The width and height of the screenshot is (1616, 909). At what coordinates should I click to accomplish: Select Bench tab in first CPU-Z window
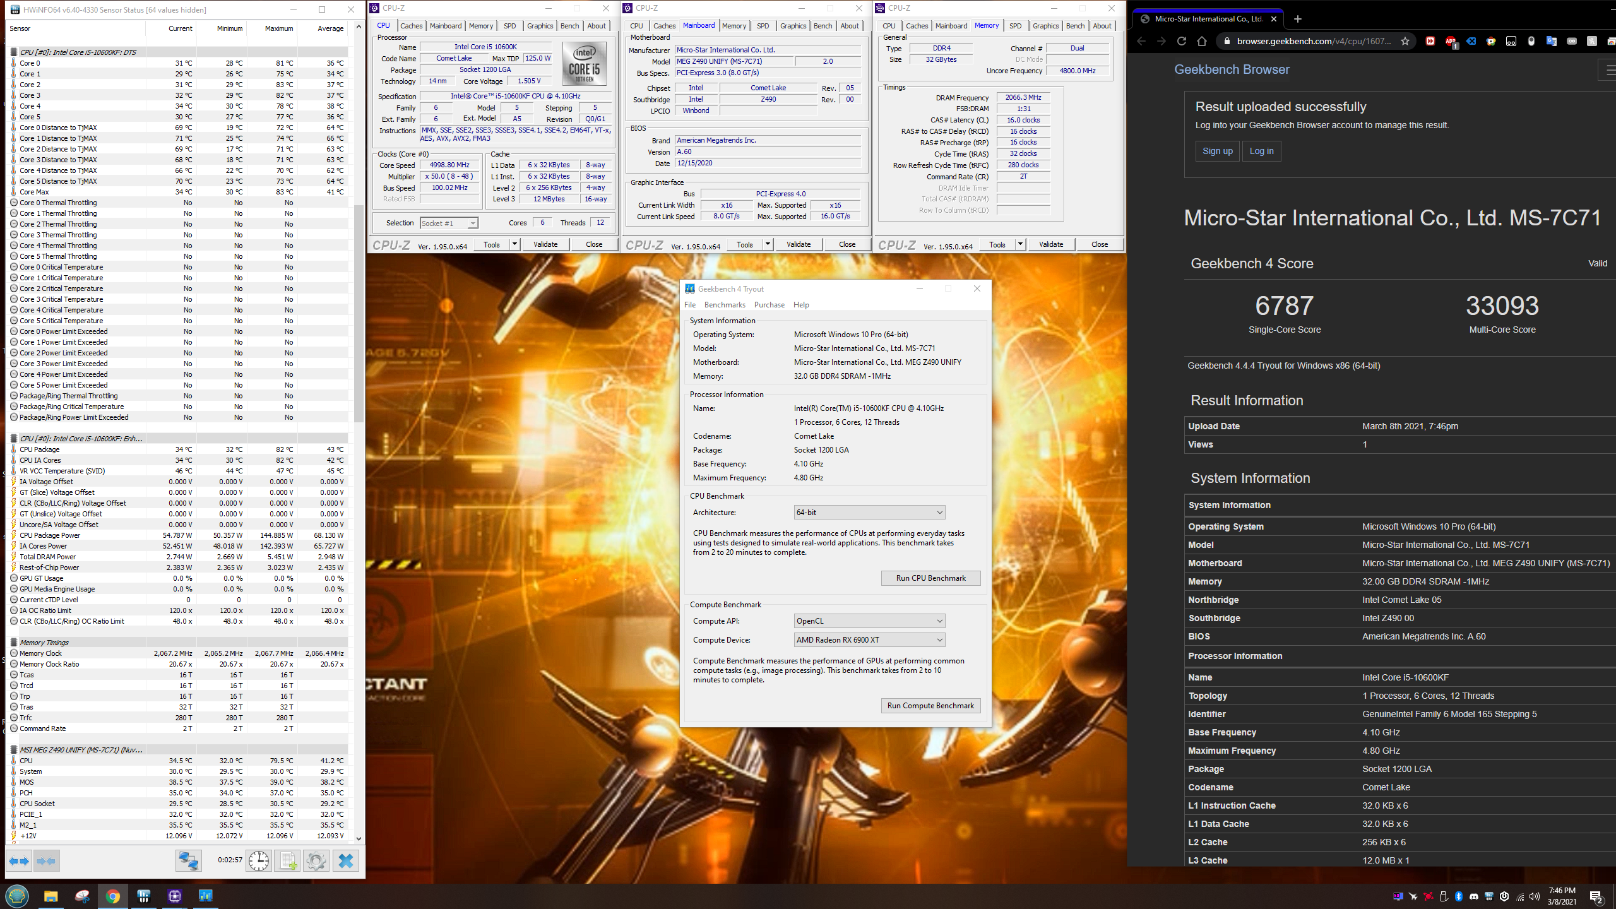click(x=569, y=26)
